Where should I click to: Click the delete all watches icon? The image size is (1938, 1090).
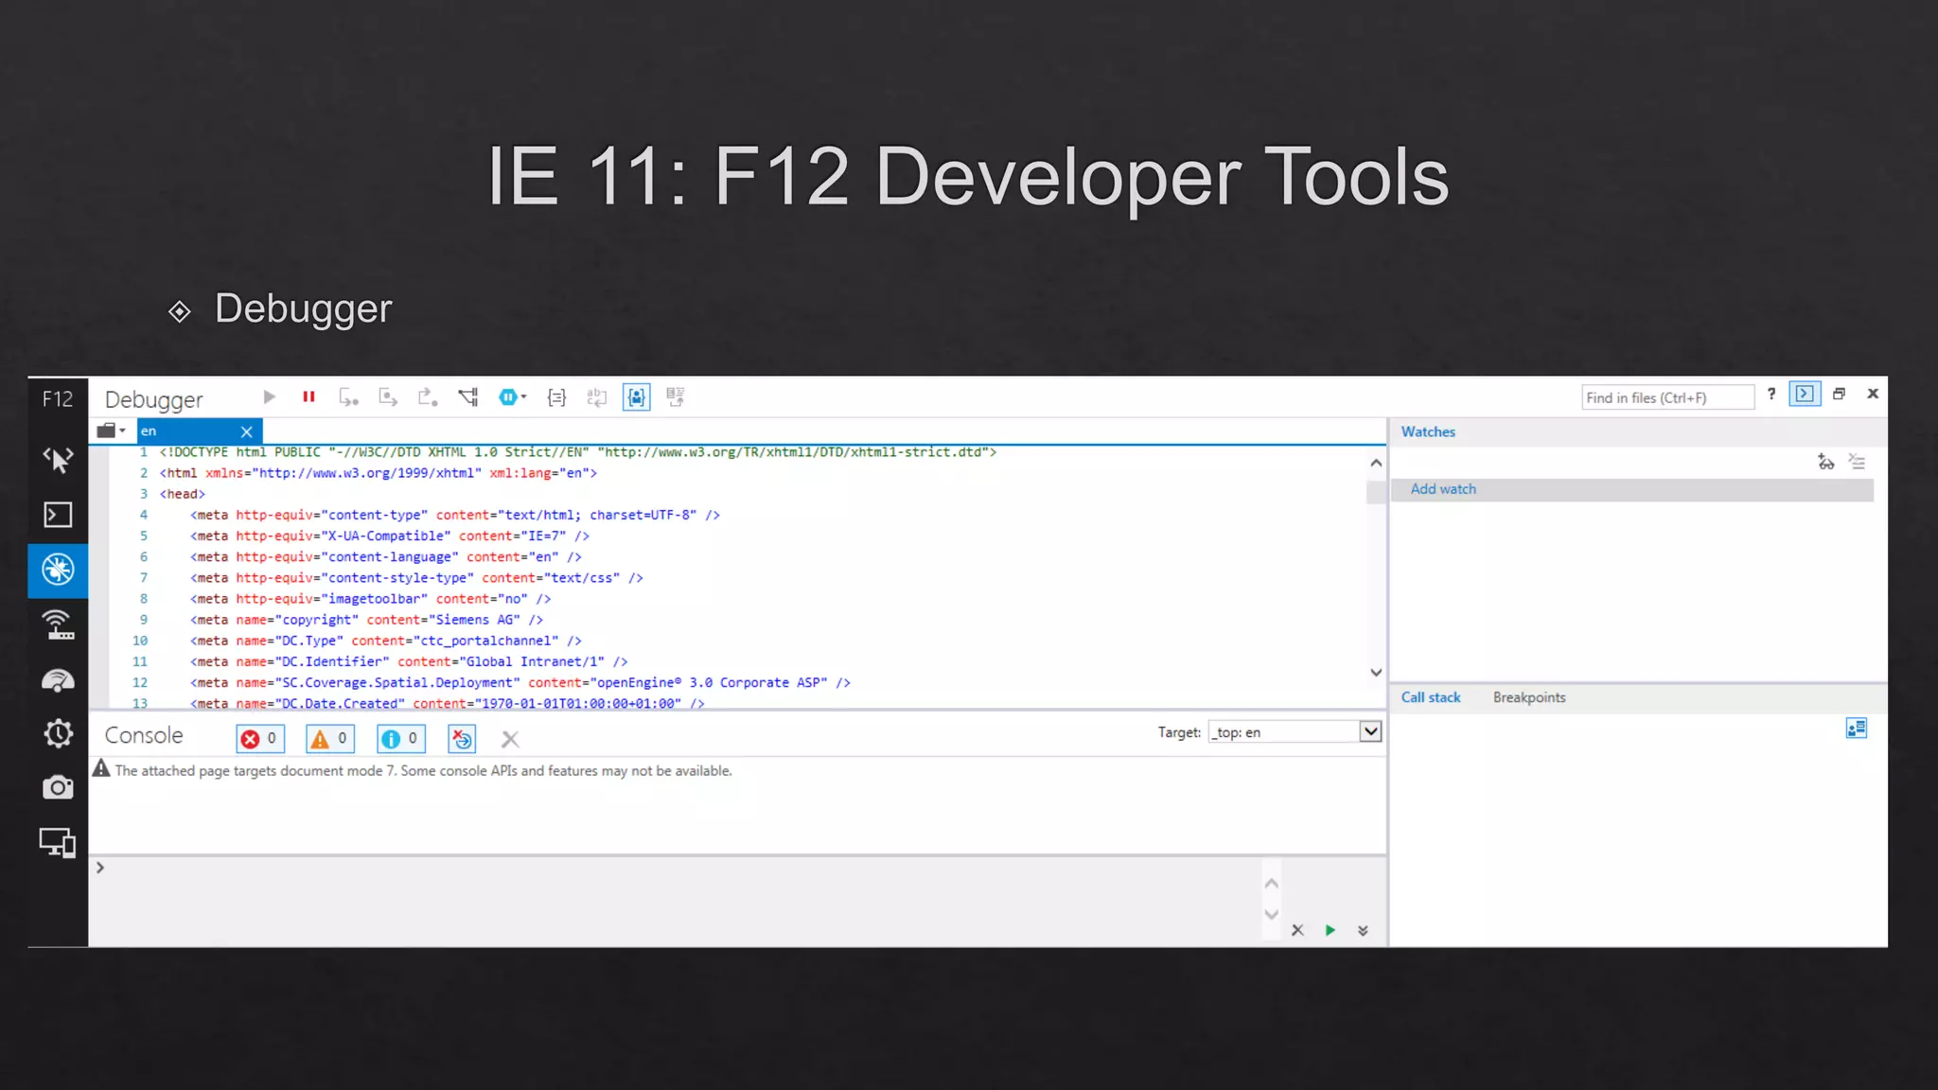[x=1858, y=462]
